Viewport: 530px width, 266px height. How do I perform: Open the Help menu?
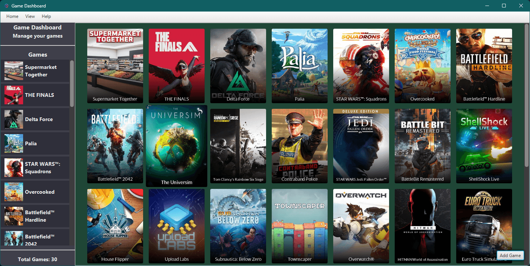(46, 16)
